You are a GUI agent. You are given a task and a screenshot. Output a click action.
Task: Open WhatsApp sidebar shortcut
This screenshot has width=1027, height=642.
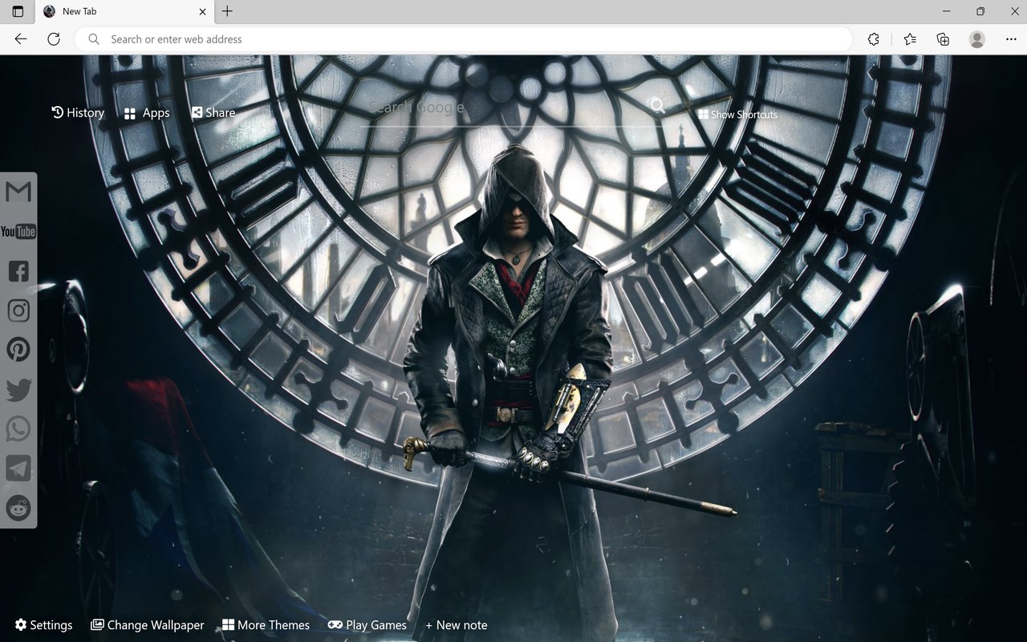18,429
